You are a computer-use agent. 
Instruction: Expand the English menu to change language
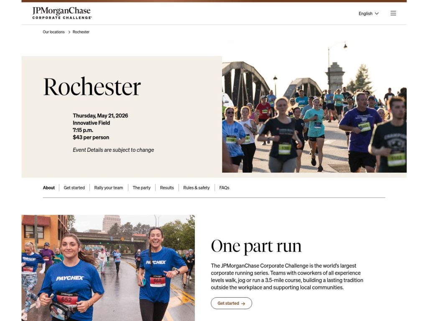coord(368,13)
